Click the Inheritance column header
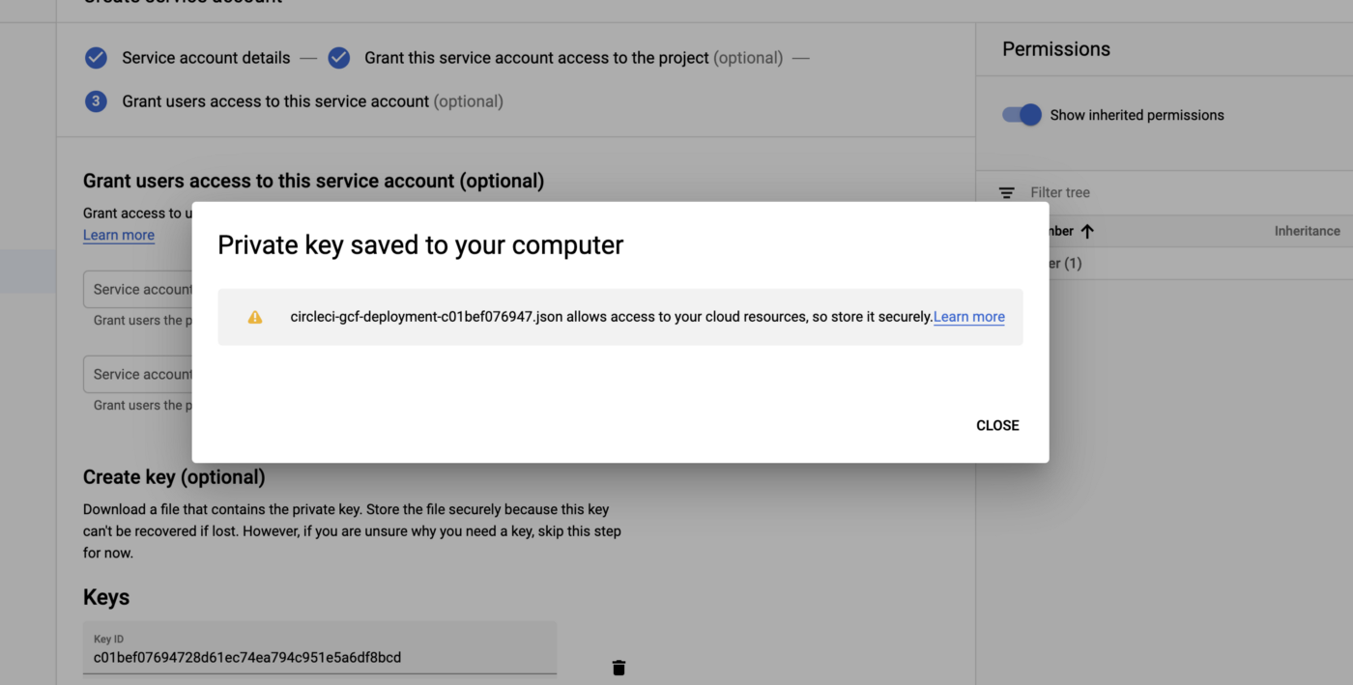Image resolution: width=1353 pixels, height=685 pixels. coord(1307,231)
